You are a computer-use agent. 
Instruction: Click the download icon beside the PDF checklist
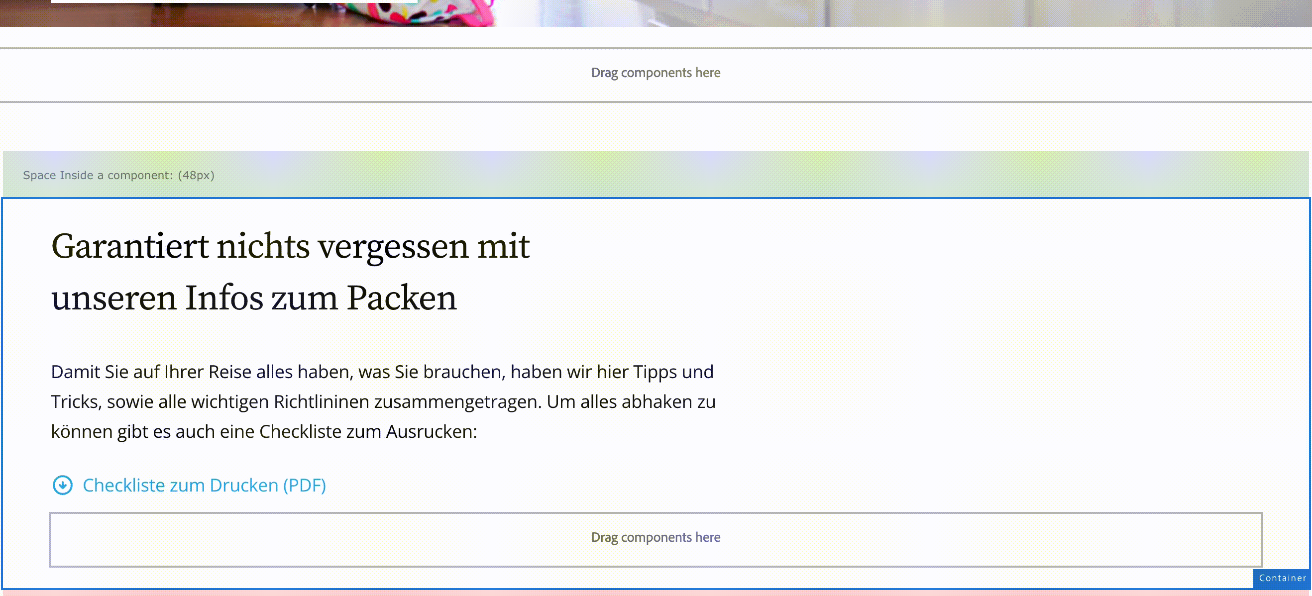62,485
